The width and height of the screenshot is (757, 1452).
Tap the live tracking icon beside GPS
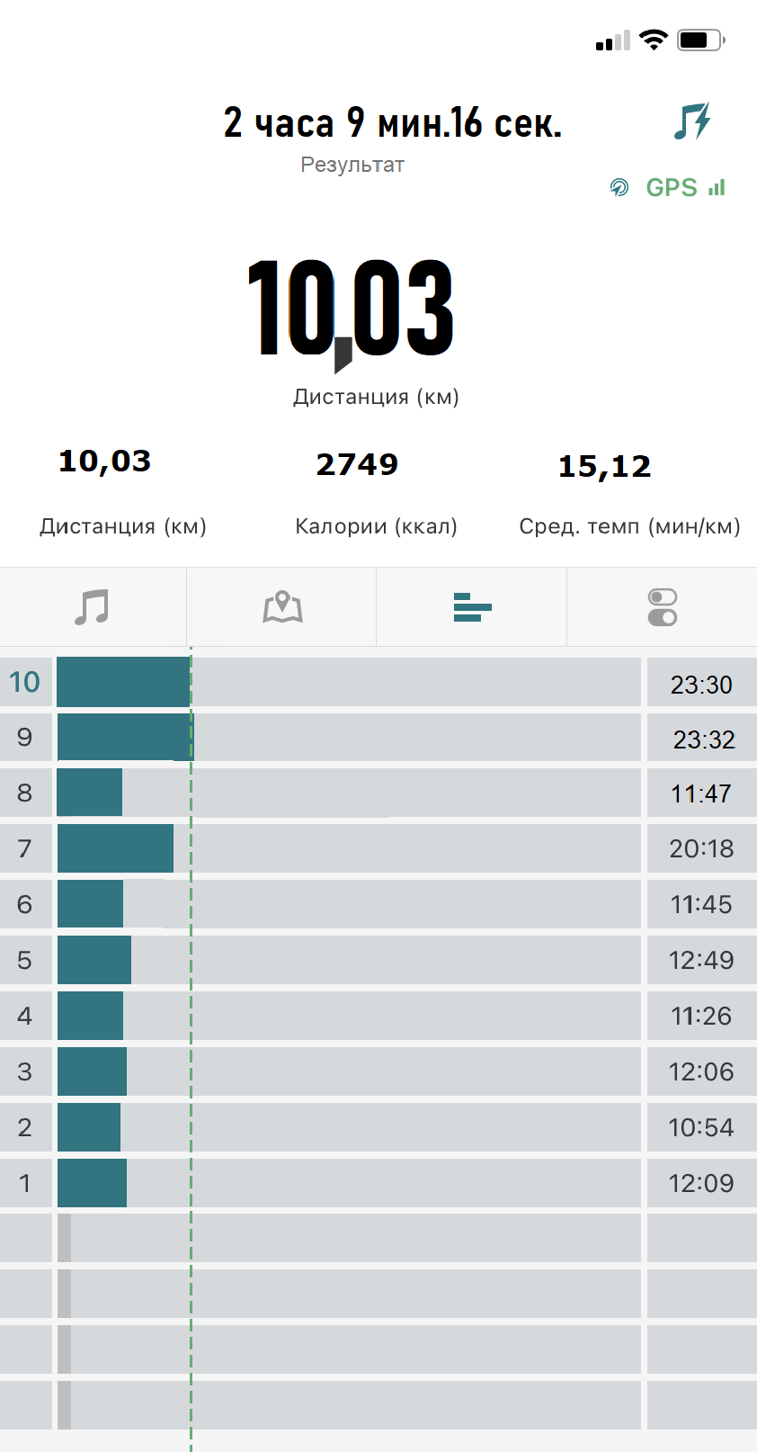[x=619, y=187]
